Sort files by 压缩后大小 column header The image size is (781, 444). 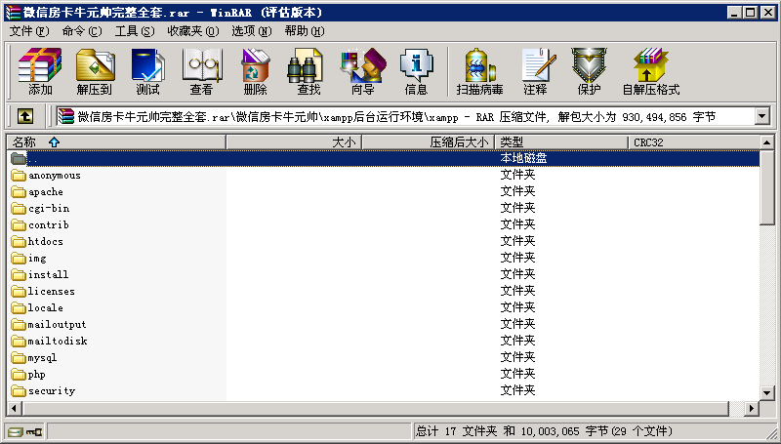(459, 141)
